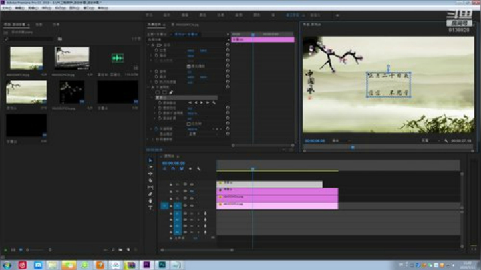Collapse the Opacity effect group
Screen dimensions: 481x270
pos(148,87)
